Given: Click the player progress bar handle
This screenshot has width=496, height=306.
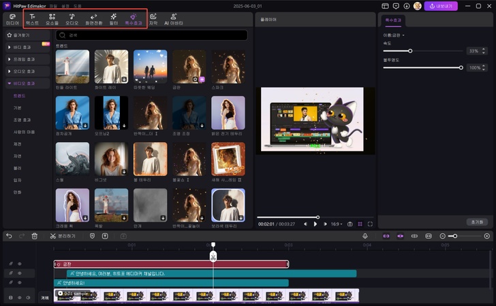Looking at the screenshot, I should click(317, 218).
